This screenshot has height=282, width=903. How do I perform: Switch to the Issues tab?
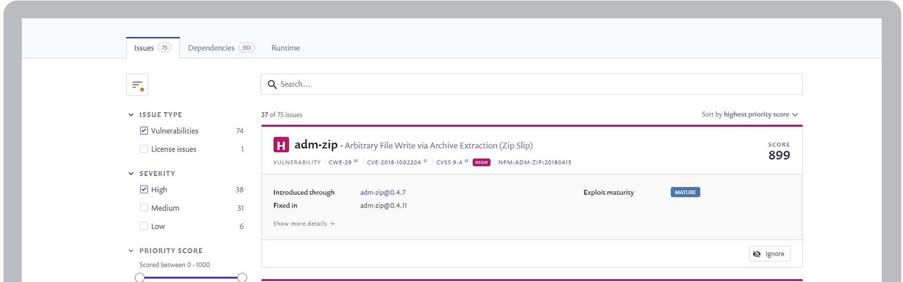coord(153,48)
